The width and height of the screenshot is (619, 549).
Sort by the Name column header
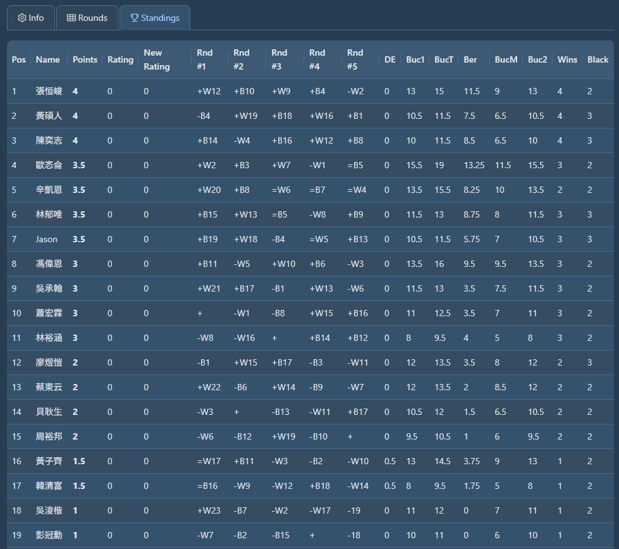pos(48,59)
